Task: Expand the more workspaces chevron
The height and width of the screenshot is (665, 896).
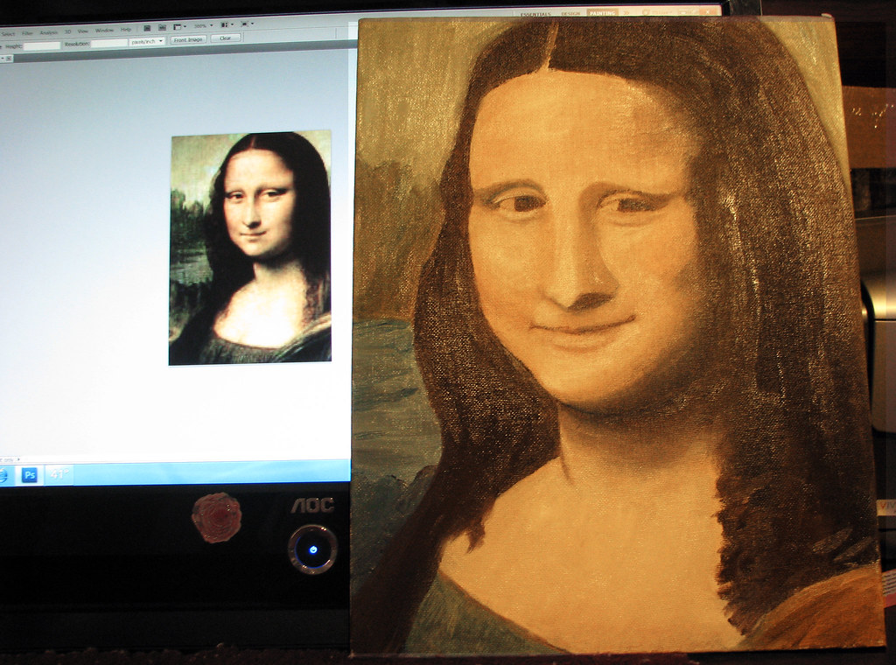Action: tap(626, 12)
